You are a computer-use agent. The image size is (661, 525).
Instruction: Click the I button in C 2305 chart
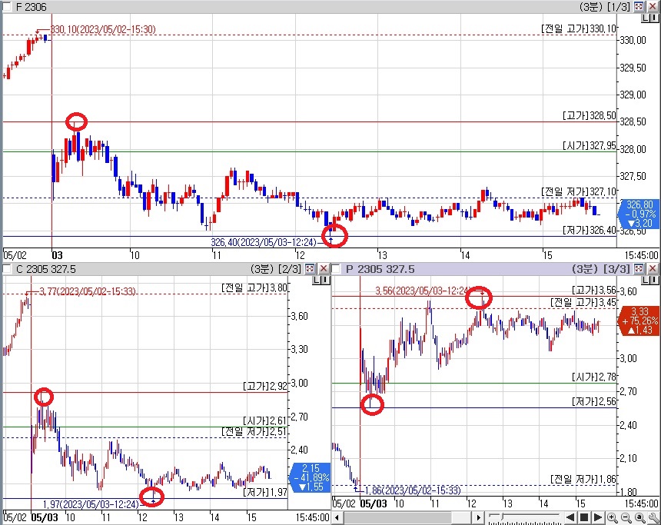coord(324,280)
